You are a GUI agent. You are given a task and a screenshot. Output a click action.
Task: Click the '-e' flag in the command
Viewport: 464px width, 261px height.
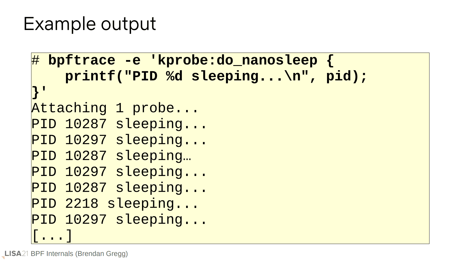tap(132, 60)
